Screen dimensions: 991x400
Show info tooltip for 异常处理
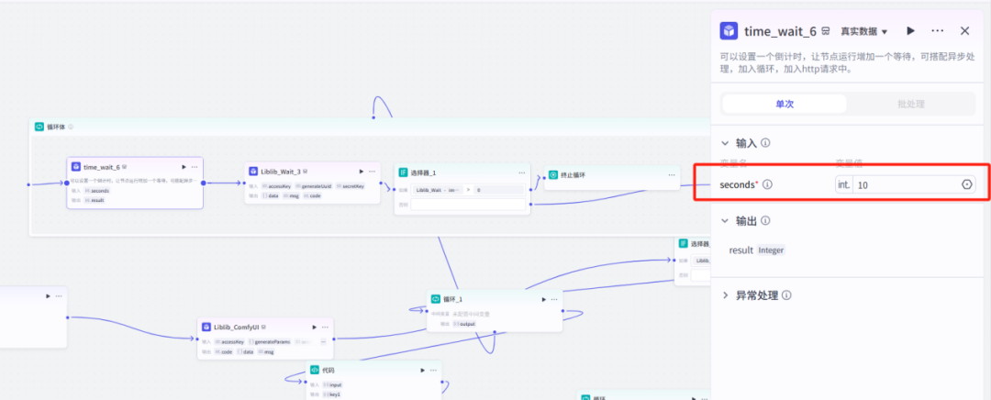787,295
